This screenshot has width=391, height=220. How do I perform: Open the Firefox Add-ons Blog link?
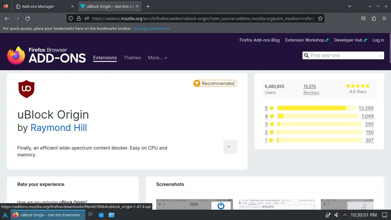(x=260, y=40)
